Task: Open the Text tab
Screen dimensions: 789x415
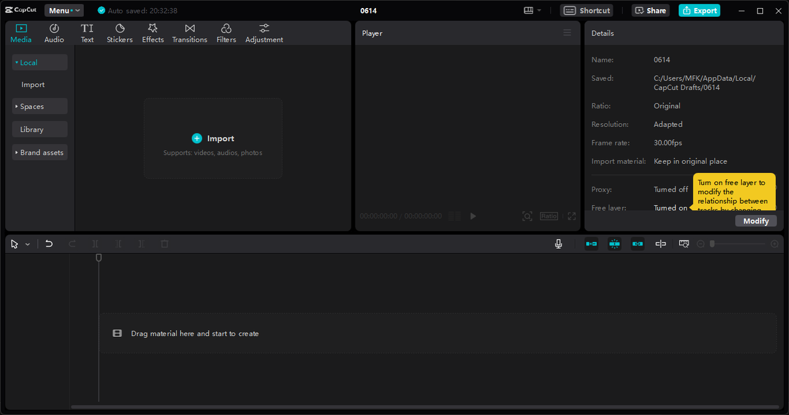Action: pyautogui.click(x=88, y=33)
